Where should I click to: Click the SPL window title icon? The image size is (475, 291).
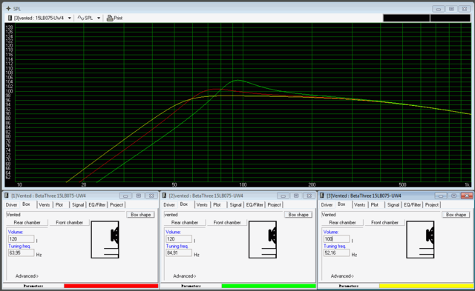tap(8, 8)
